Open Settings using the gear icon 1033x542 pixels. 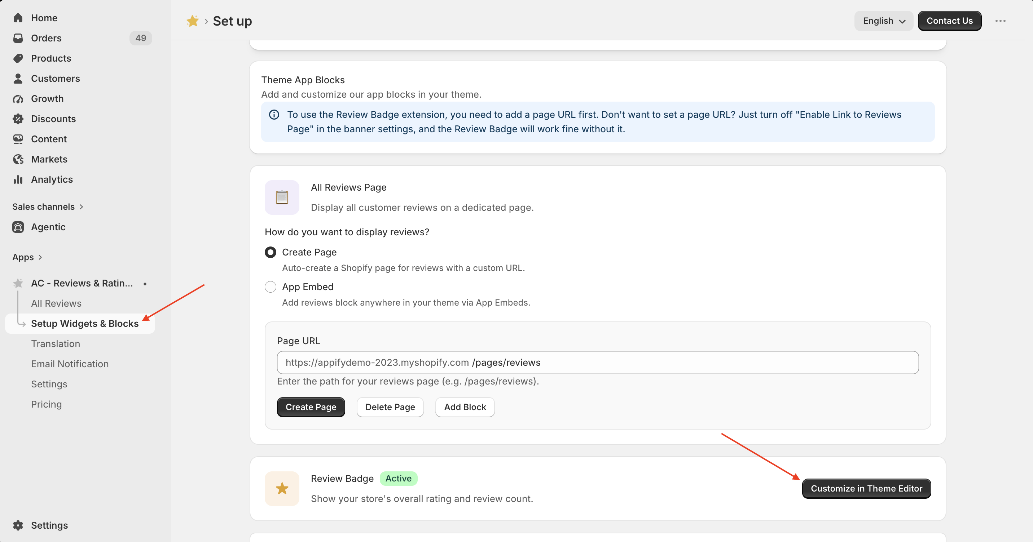pos(18,525)
